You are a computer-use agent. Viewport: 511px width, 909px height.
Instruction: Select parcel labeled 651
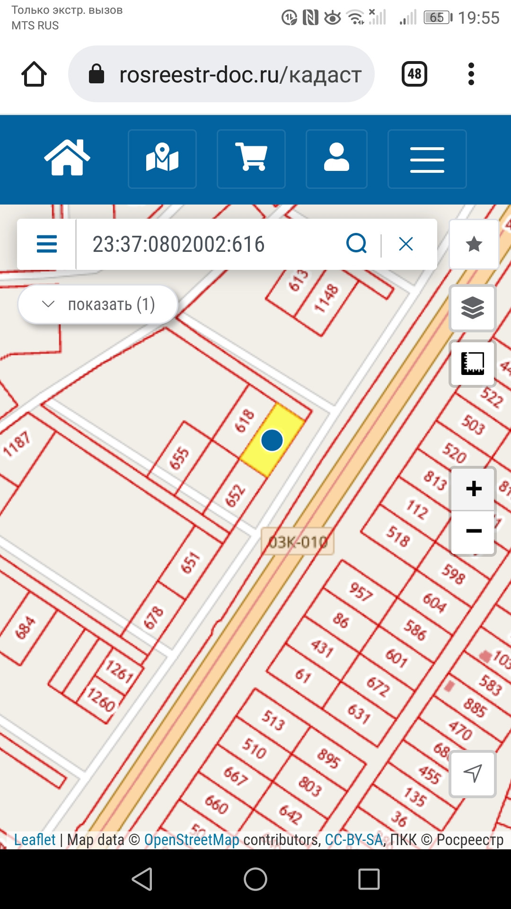(191, 562)
